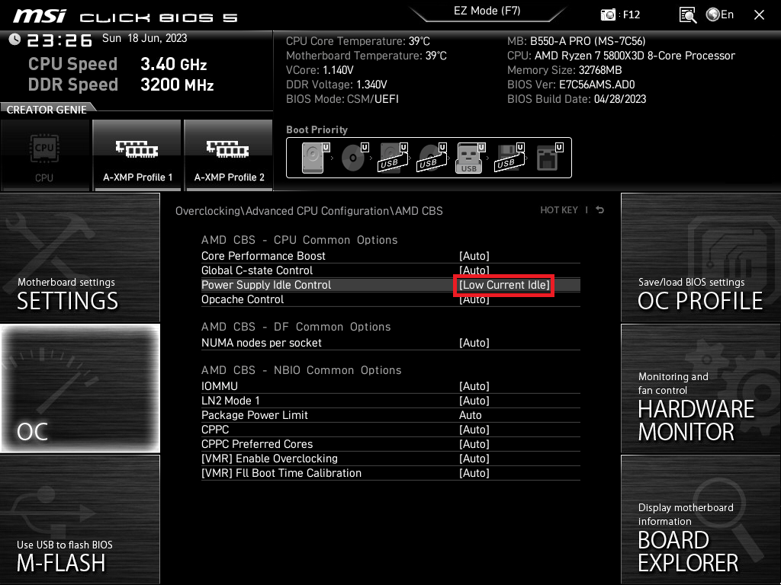Open the BOARD EXPLORER panel
This screenshot has height=585, width=781.
(701, 519)
